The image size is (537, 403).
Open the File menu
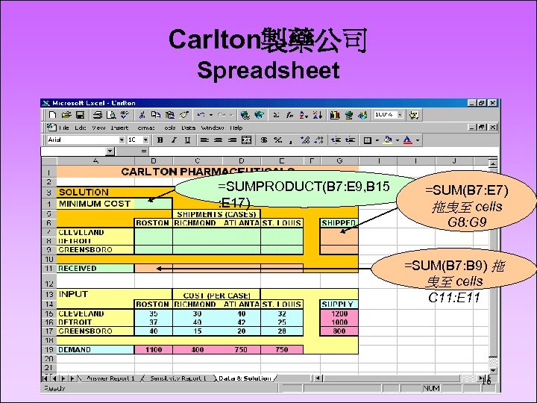pos(64,128)
